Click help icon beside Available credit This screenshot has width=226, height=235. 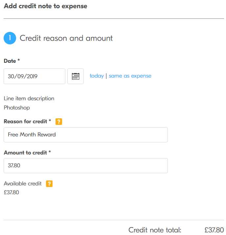coord(49,184)
